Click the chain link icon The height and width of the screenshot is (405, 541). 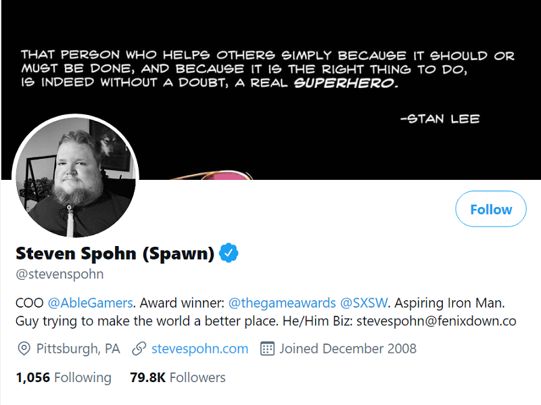(139, 349)
